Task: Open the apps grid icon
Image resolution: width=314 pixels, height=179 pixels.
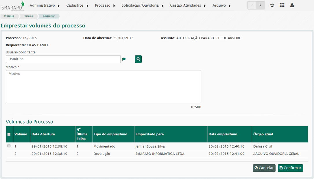Action: click(282, 5)
